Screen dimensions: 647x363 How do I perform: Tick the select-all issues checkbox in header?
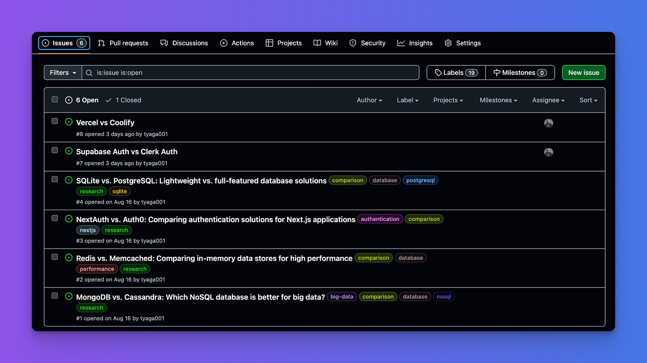click(55, 100)
